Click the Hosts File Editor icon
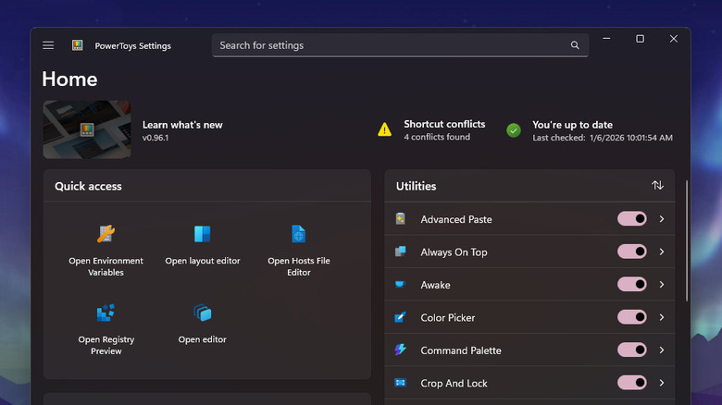Screen dimensions: 722x405 (x=298, y=234)
